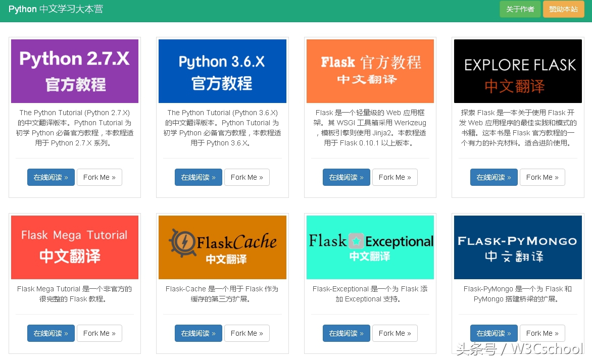The height and width of the screenshot is (361, 592).
Task: Click 在线阅读 for Flask-Cache 扩展
Action: point(198,333)
